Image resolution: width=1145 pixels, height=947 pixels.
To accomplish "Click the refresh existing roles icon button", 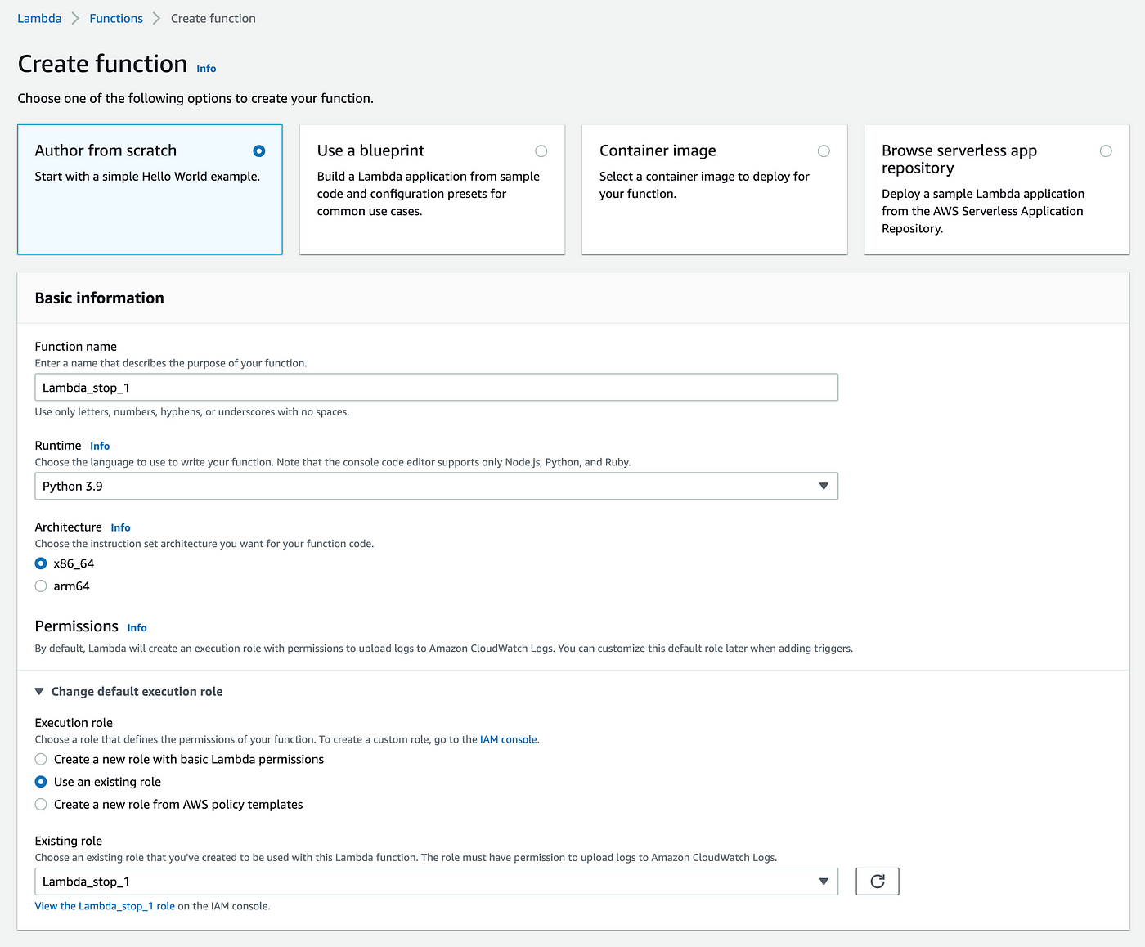I will [877, 882].
